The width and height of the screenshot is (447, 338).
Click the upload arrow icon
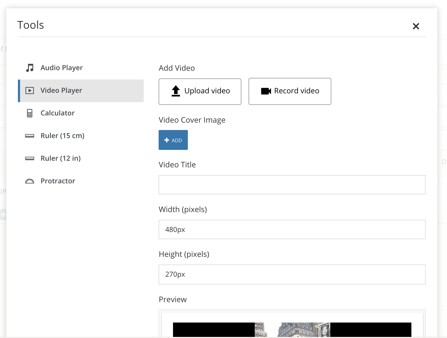click(x=176, y=91)
